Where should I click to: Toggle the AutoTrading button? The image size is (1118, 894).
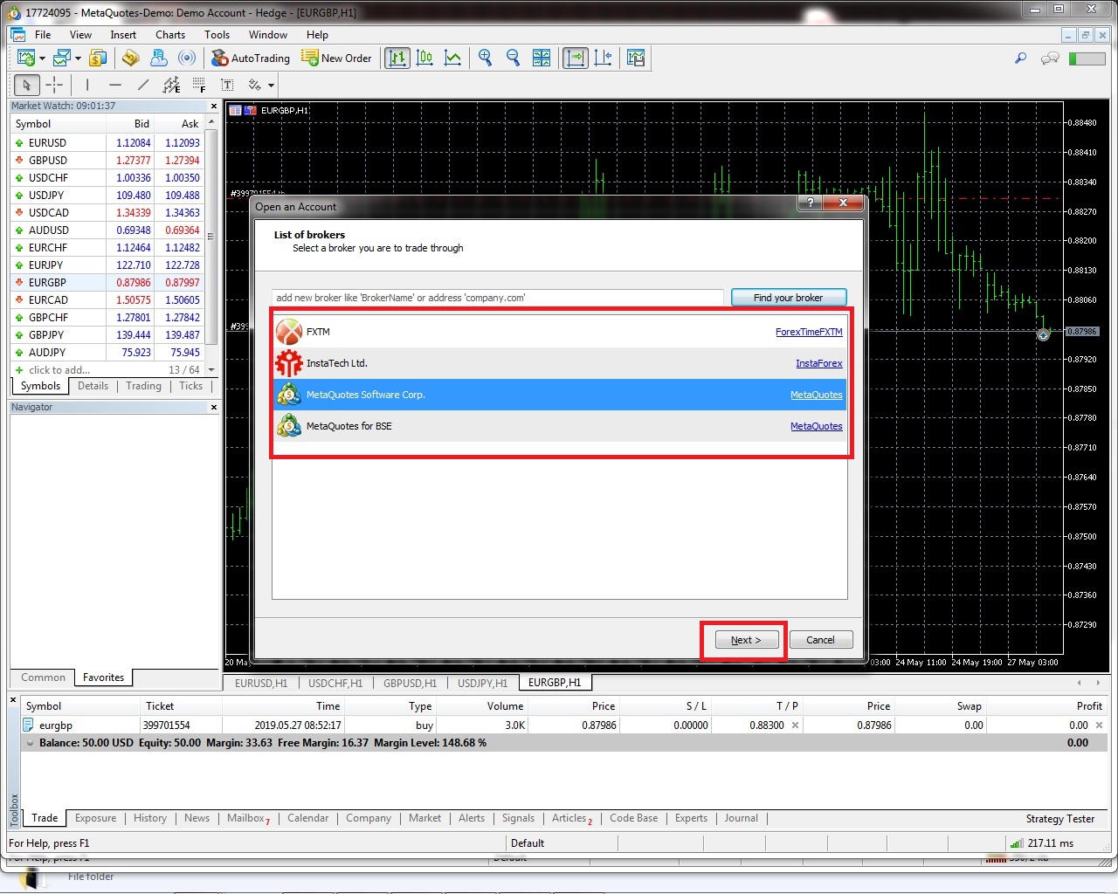[x=251, y=58]
